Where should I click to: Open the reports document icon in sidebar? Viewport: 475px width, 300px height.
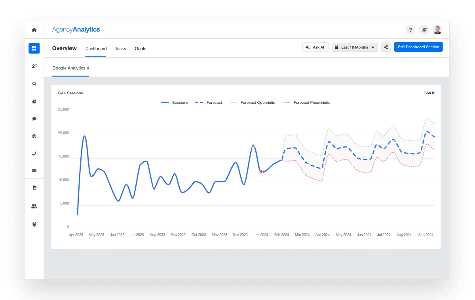(34, 187)
